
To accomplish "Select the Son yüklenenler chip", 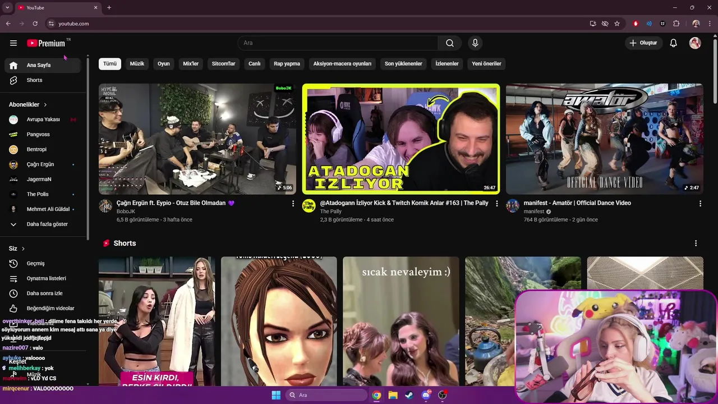I will tap(403, 63).
